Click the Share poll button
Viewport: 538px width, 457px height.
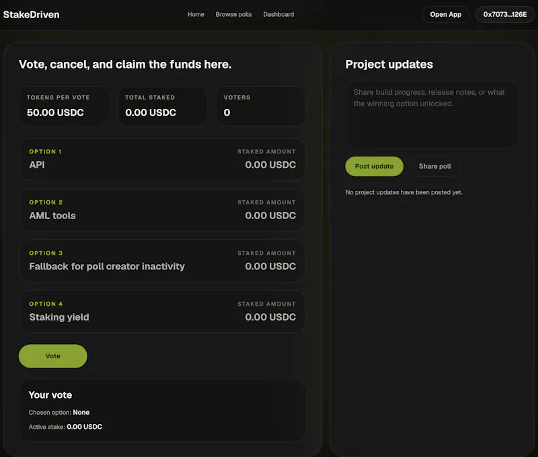click(x=434, y=166)
